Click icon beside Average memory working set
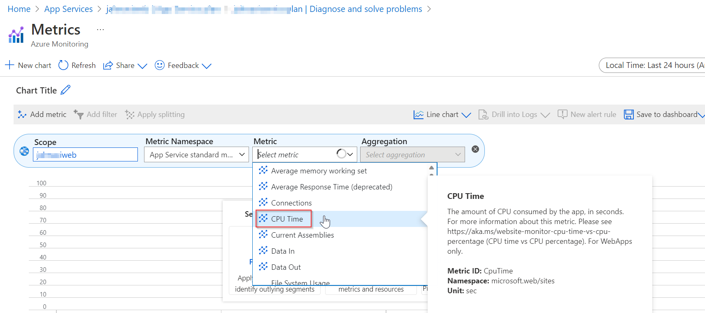 (263, 170)
